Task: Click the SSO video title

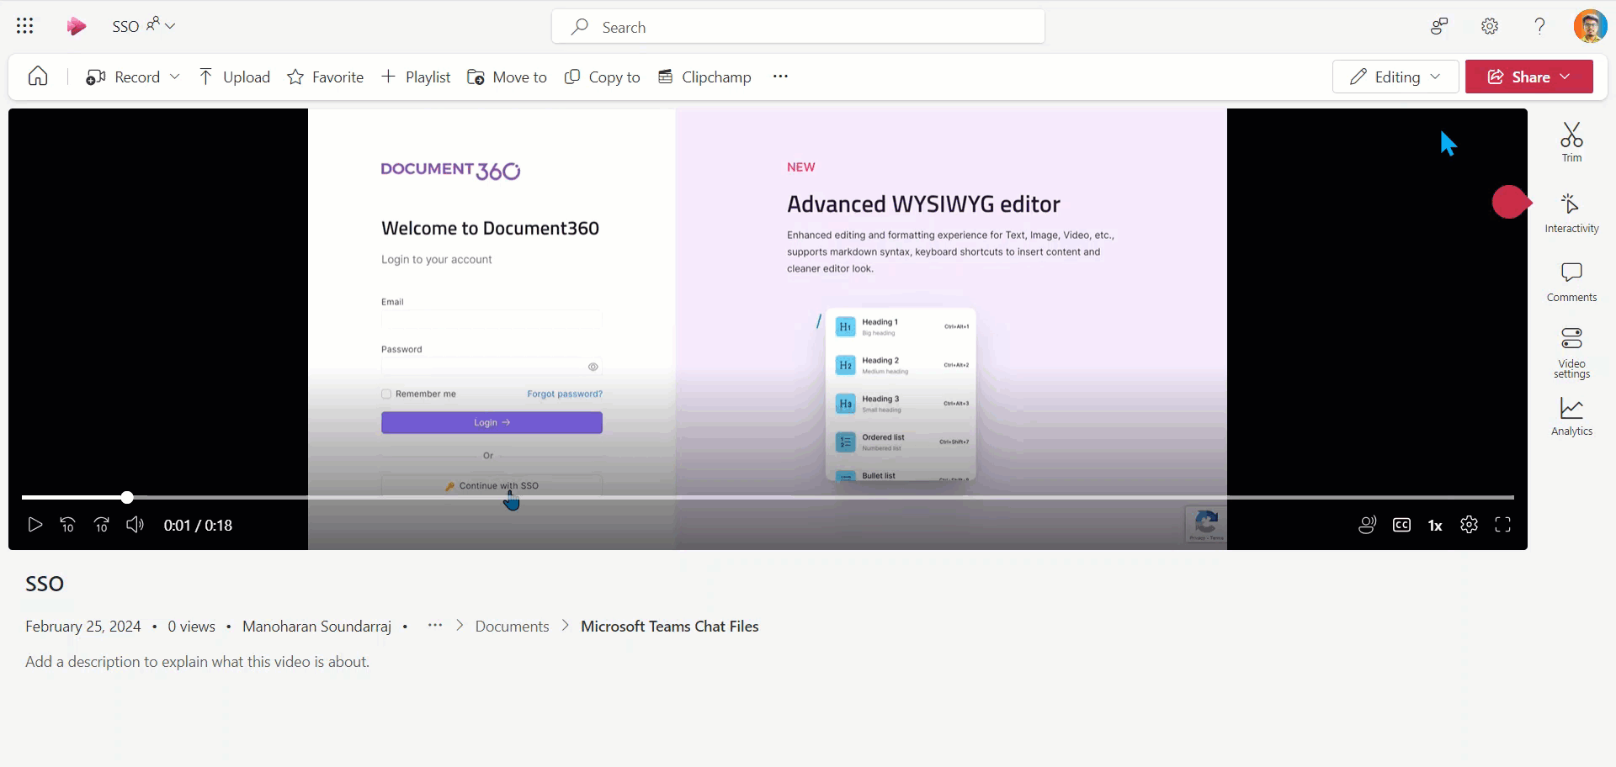Action: (x=45, y=584)
